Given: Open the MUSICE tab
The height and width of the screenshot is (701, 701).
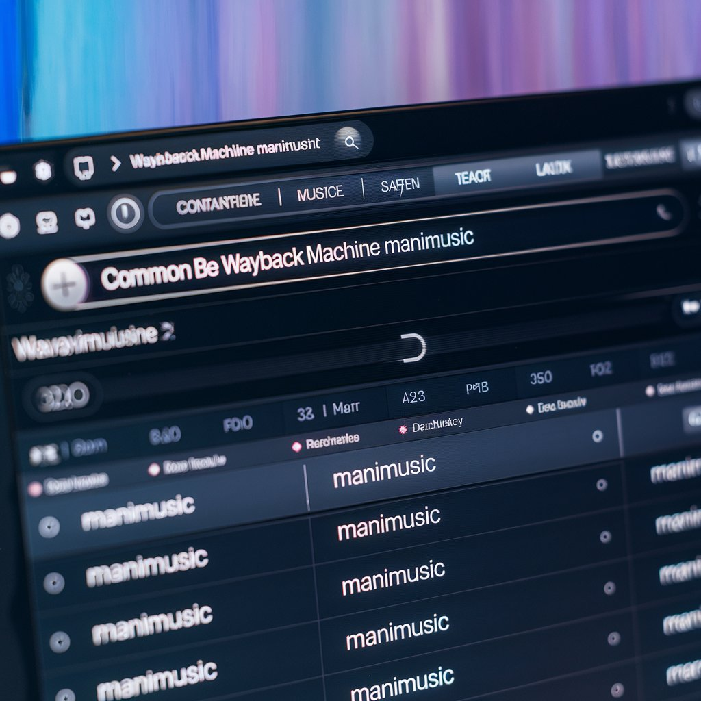Looking at the screenshot, I should 320,193.
